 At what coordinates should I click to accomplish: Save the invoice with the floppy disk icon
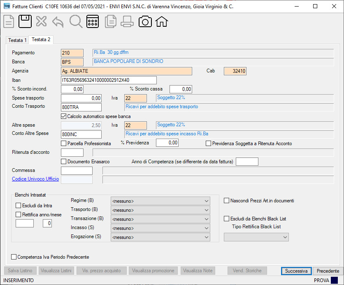click(x=25, y=21)
